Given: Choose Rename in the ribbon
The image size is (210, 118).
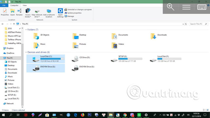Looking at the screenshot, I should (19, 12).
